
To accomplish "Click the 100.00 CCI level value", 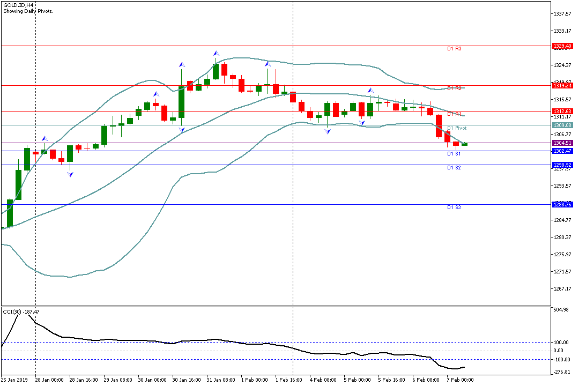I will point(561,343).
